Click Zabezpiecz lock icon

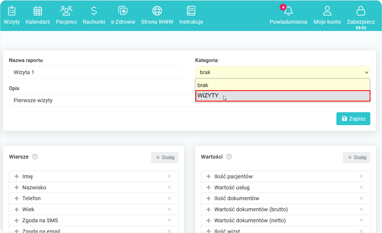(361, 11)
